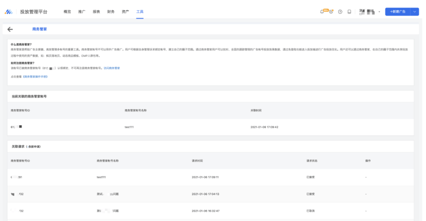Click the platform logo icon
The width and height of the screenshot is (426, 221).
[x=9, y=12]
